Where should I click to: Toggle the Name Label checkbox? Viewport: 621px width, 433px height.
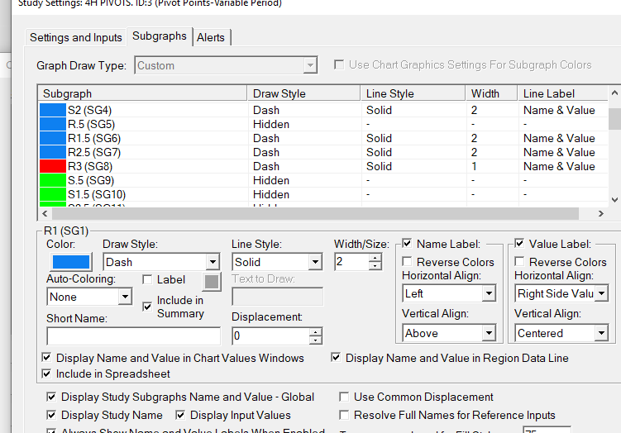point(407,244)
